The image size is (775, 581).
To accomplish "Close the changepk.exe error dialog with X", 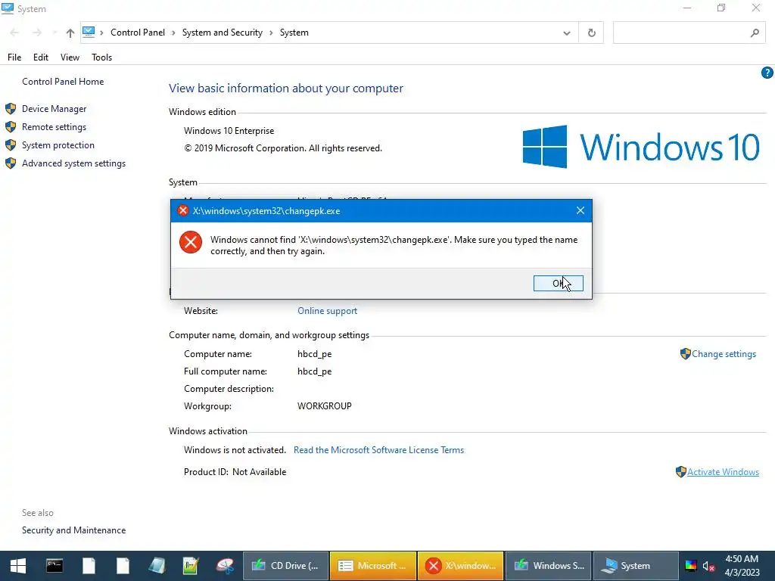I will [580, 211].
